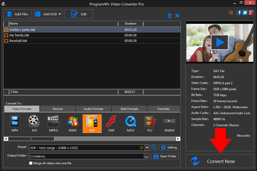This screenshot has width=257, height=171.
Task: Open the Facebook share icon
Action: (239, 13)
